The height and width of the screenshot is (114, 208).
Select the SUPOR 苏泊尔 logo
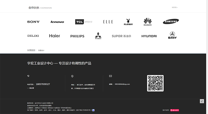pos(121,36)
